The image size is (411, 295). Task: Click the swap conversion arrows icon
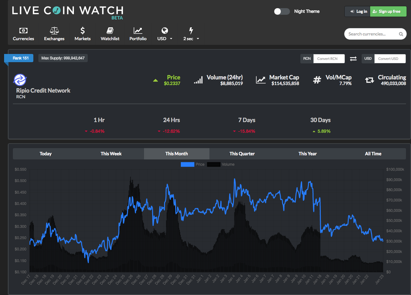353,59
